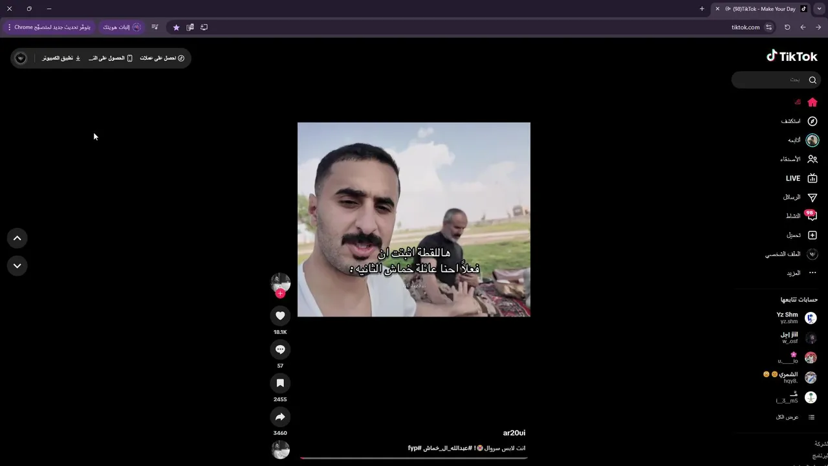
Task: Click the 'إثبات هويتك' profile chip
Action: (122, 27)
